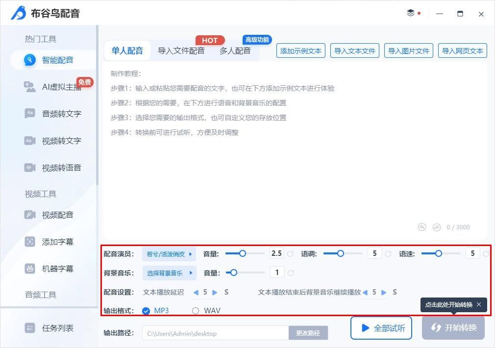Click the 2.5 volume value box
This screenshot has width=495, height=348.
click(x=277, y=253)
